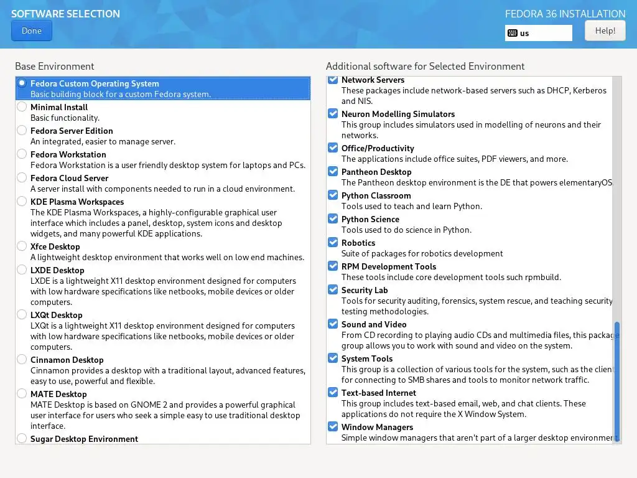Click the additional software list scrollbar thumb
This screenshot has width=637, height=478.
pyautogui.click(x=616, y=382)
